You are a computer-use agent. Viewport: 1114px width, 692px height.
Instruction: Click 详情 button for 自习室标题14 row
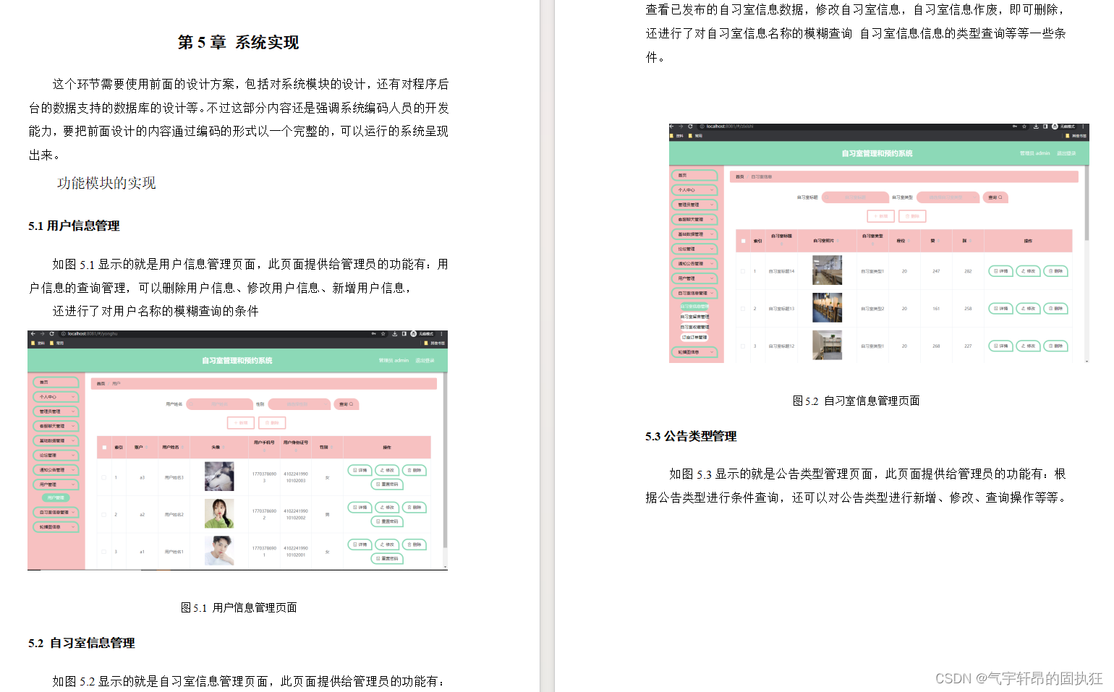click(1000, 271)
